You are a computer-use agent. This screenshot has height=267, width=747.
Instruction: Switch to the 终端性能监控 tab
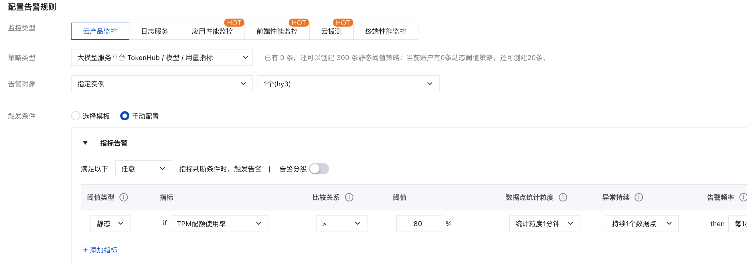pyautogui.click(x=386, y=31)
